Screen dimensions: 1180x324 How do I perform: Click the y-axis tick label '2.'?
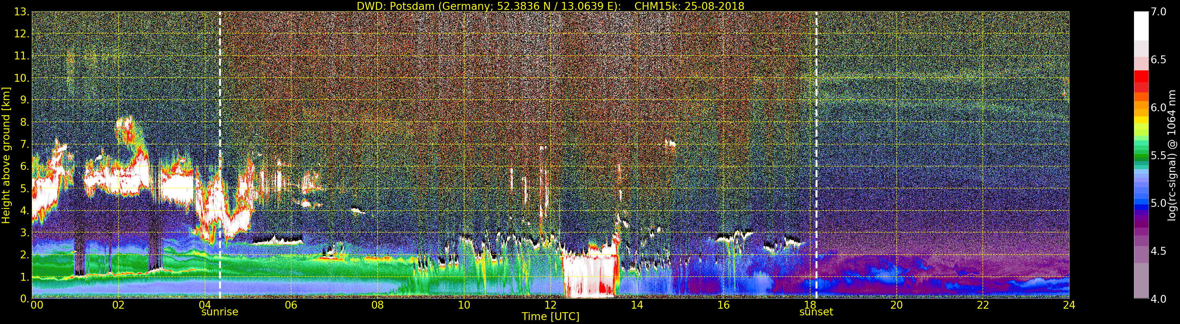[24, 255]
